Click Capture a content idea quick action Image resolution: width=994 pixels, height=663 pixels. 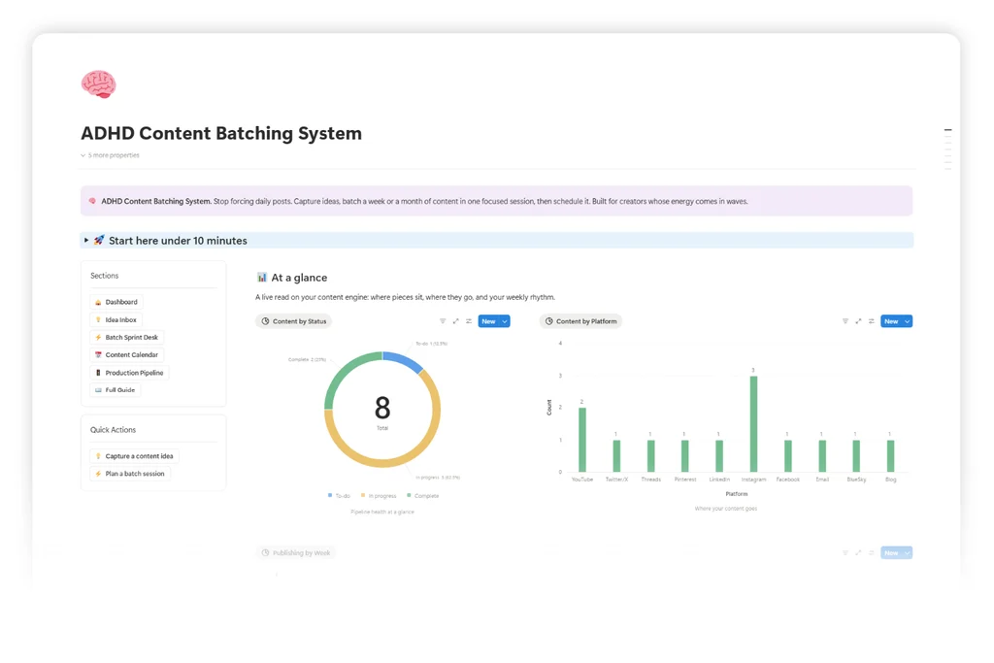click(x=134, y=455)
